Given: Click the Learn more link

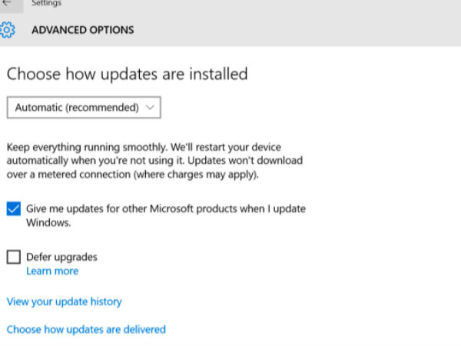Looking at the screenshot, I should tap(52, 271).
